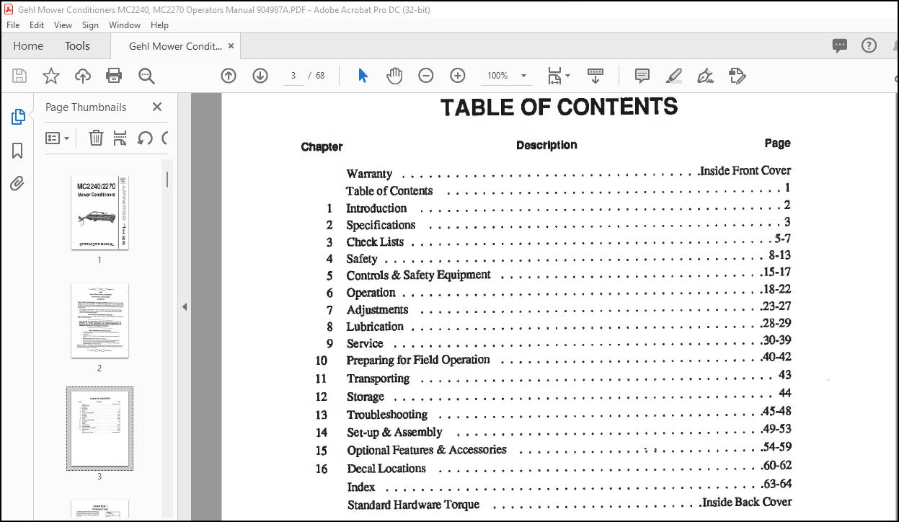This screenshot has width=899, height=522.
Task: Open the Sign menu
Action: coord(90,25)
